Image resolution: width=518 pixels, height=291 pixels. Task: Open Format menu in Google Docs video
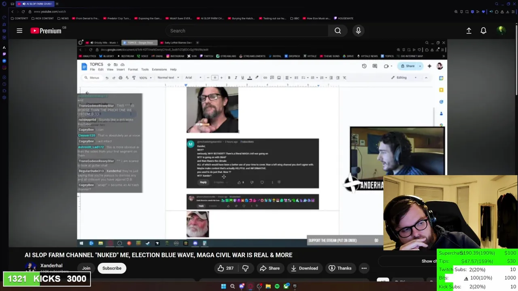[x=133, y=70]
